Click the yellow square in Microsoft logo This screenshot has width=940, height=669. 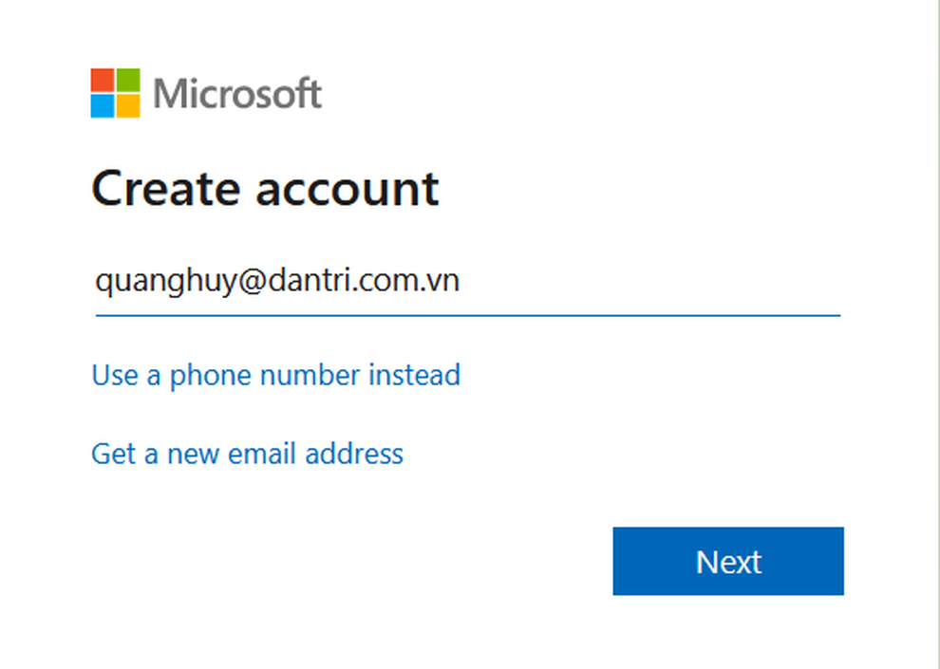[x=128, y=105]
